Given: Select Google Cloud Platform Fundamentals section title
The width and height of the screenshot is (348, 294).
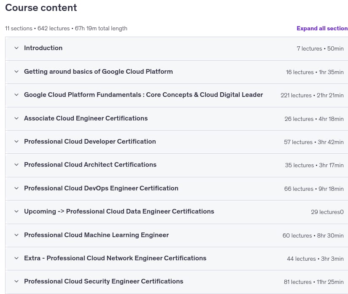Looking at the screenshot, I should point(143,95).
